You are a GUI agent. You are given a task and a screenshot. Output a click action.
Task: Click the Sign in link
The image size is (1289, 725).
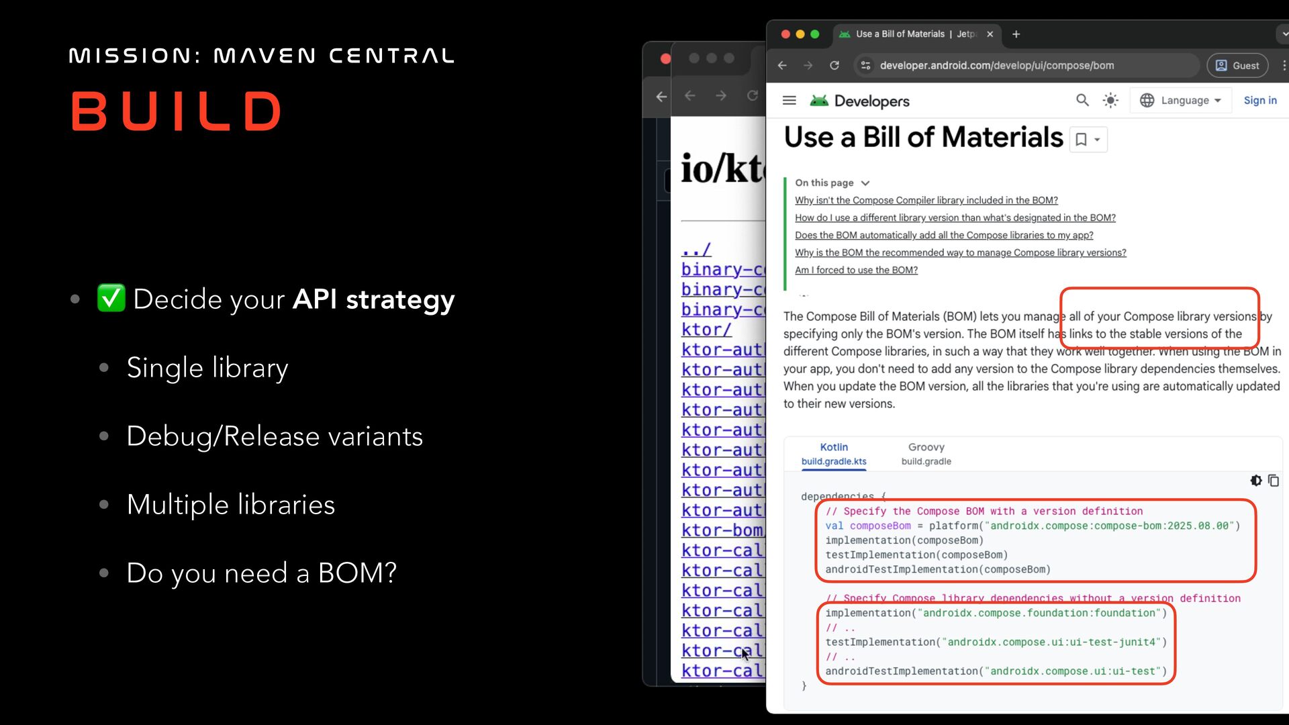coord(1259,101)
